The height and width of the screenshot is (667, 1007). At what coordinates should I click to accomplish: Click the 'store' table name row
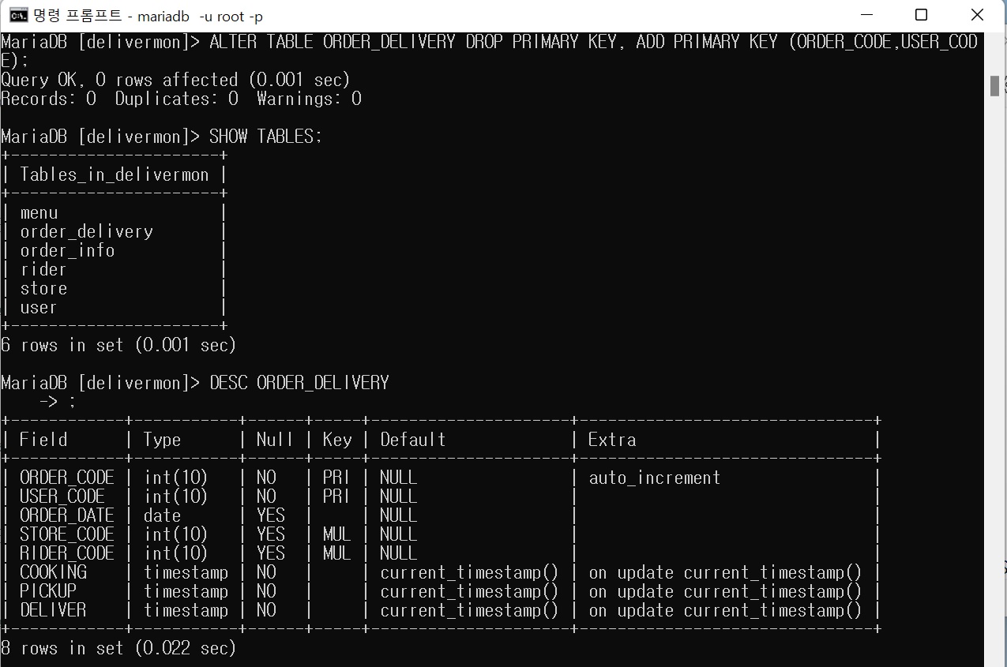(43, 288)
